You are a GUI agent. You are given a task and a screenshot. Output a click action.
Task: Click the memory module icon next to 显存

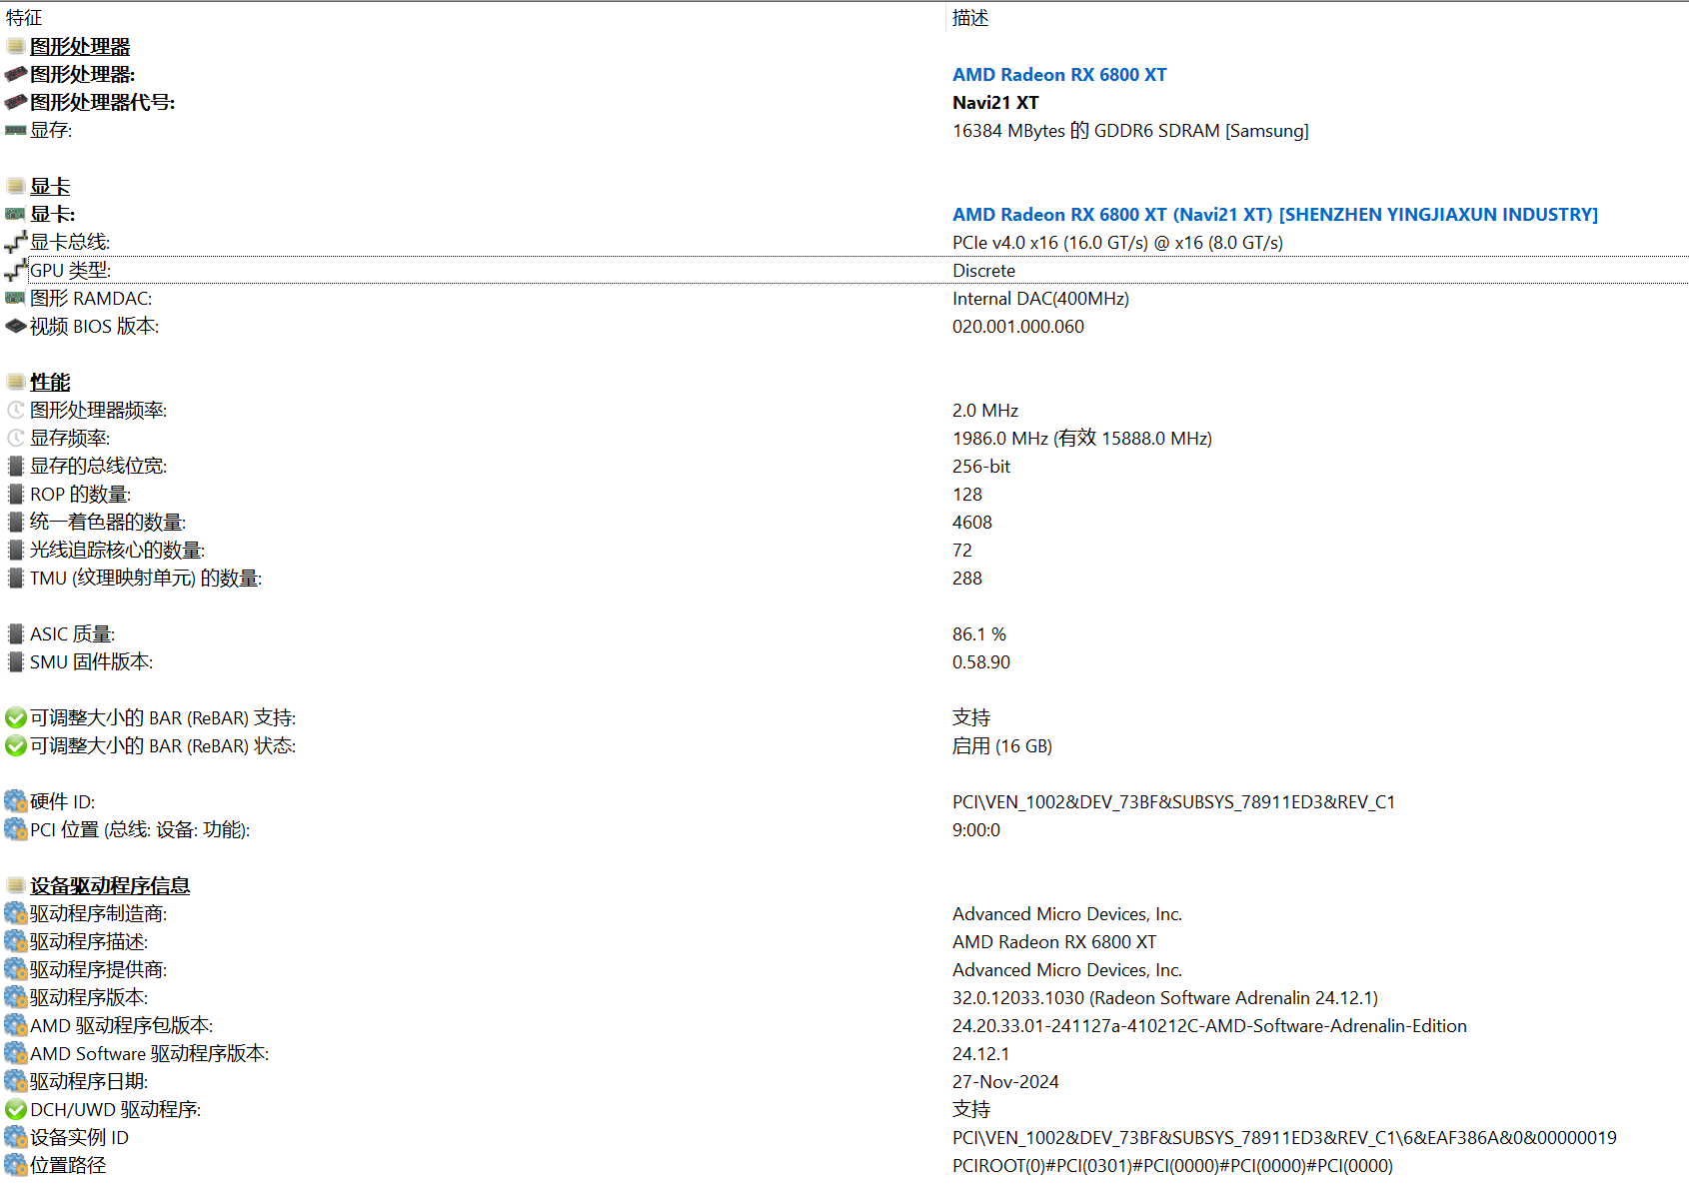coord(15,131)
